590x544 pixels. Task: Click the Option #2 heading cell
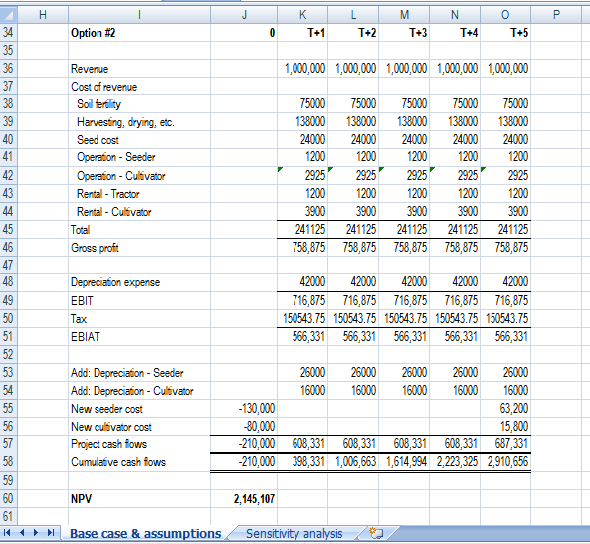[139, 33]
